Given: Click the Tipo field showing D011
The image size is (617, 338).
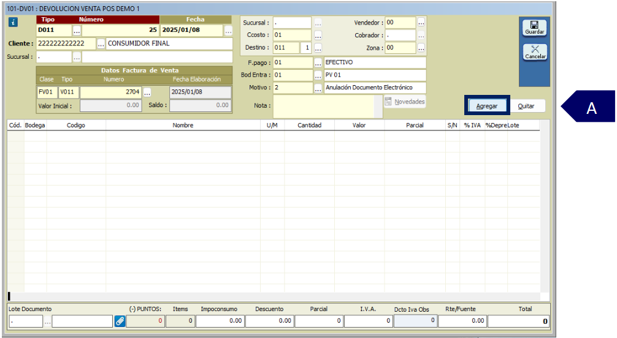Looking at the screenshot, I should point(55,30).
